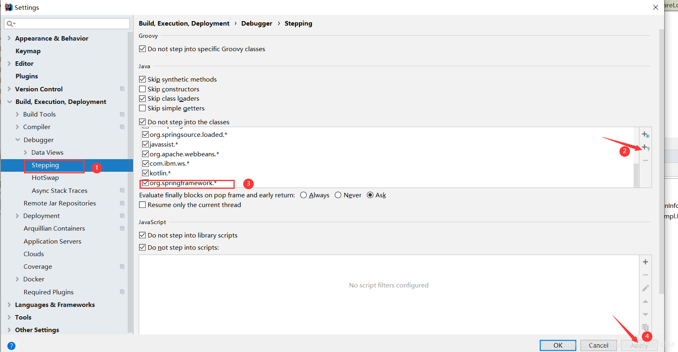Click Cancel button
678x352 pixels.
click(599, 345)
